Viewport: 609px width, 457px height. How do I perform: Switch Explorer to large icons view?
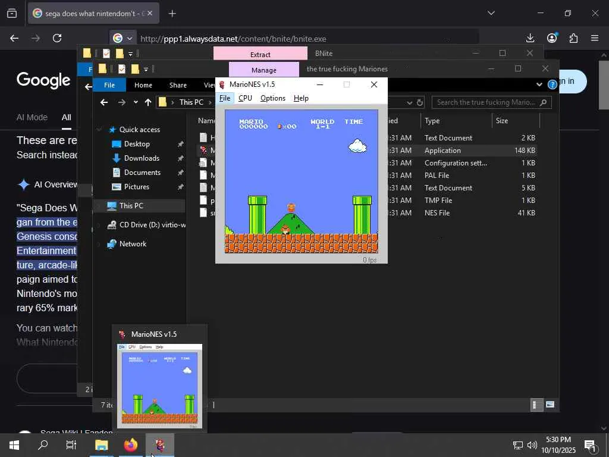click(550, 405)
